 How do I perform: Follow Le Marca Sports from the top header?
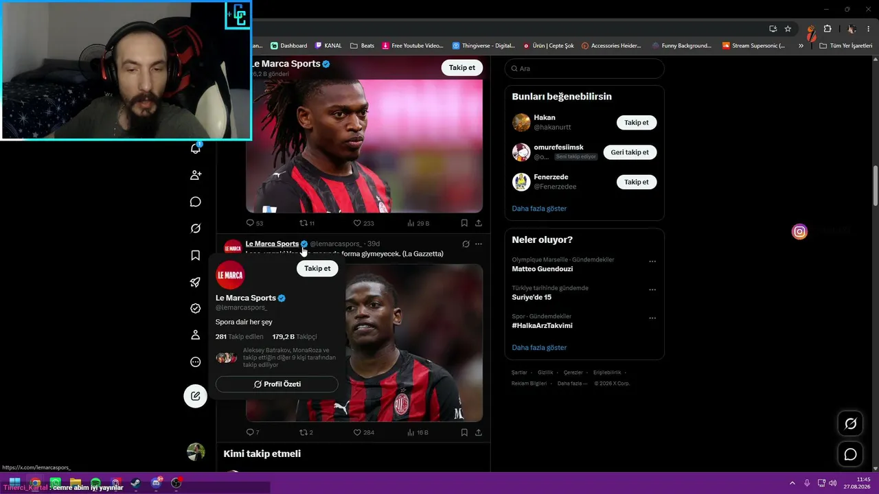(462, 67)
